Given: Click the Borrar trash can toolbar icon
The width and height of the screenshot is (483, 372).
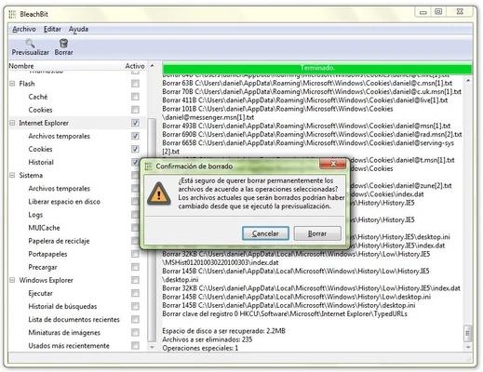Looking at the screenshot, I should click(63, 43).
